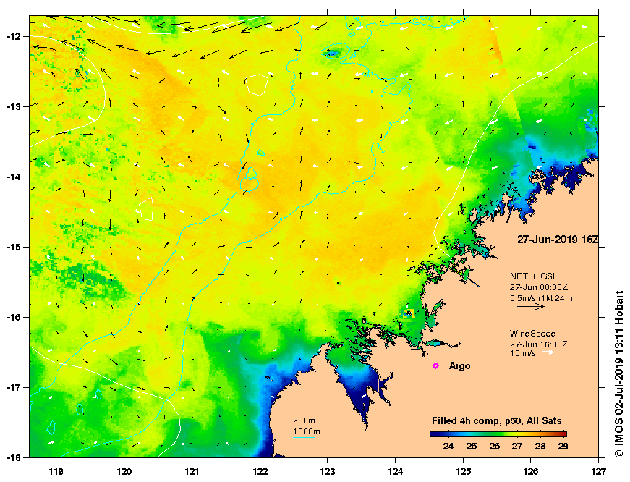Click the color bar value 25
The height and width of the screenshot is (482, 630).
click(472, 447)
